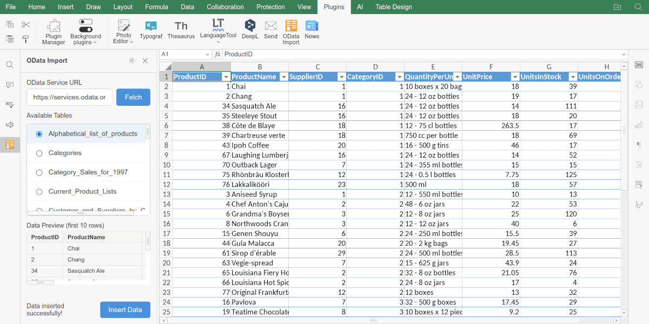Click the Send plugin icon

pos(270,30)
